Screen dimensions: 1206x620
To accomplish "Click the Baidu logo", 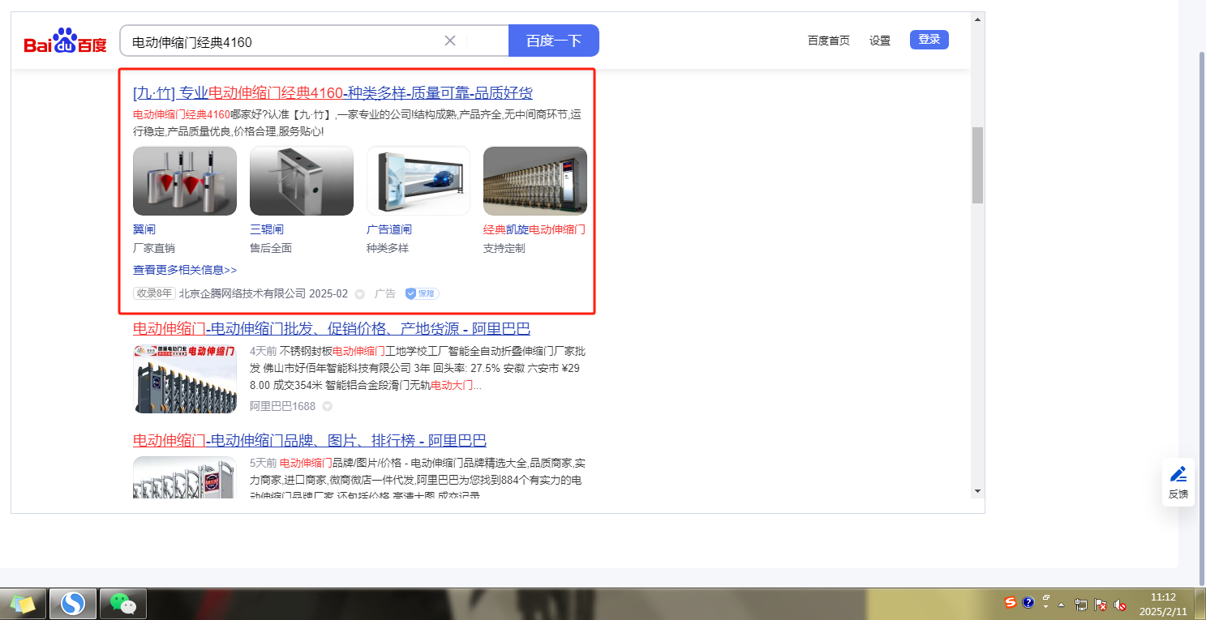I will [65, 41].
